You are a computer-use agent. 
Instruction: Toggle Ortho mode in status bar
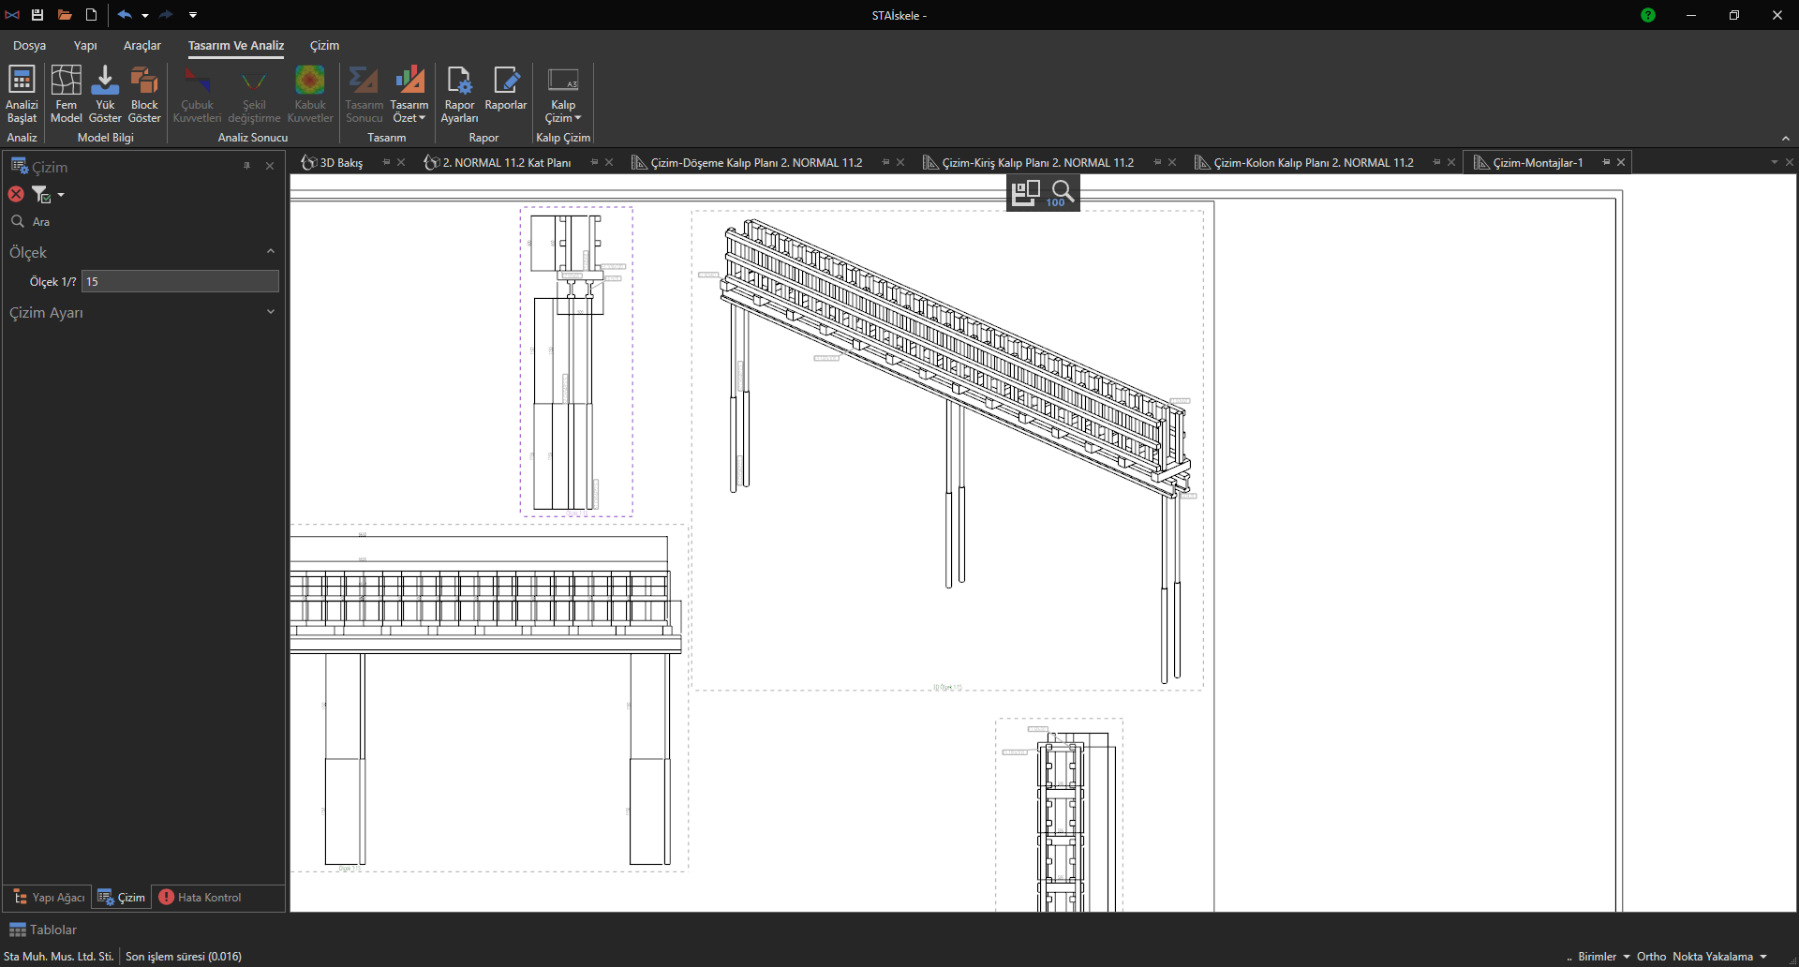point(1651,957)
